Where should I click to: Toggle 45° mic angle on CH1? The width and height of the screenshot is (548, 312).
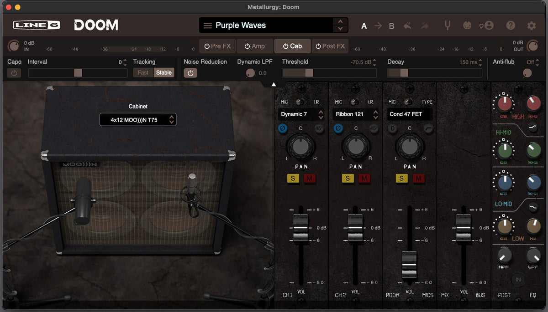pos(319,129)
